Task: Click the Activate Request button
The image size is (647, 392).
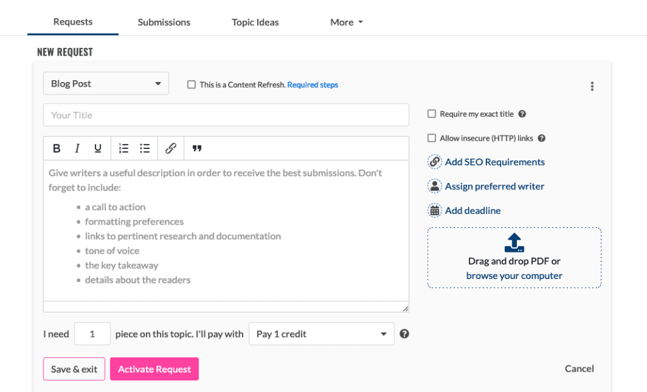Action: click(x=154, y=369)
